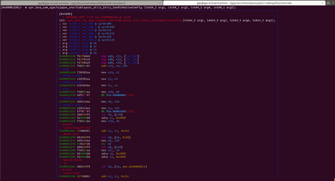Screen dimensions: 335x181
Task: Click address 0x00001d30 on the stp x22 line
Action: pos(67,56)
